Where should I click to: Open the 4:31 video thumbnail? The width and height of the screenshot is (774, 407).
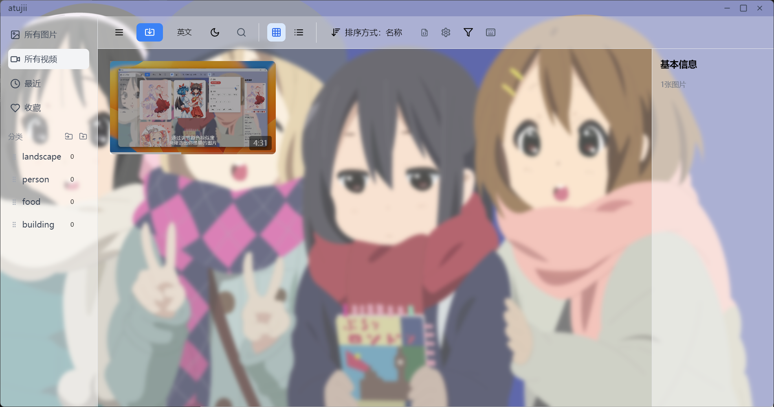[193, 107]
